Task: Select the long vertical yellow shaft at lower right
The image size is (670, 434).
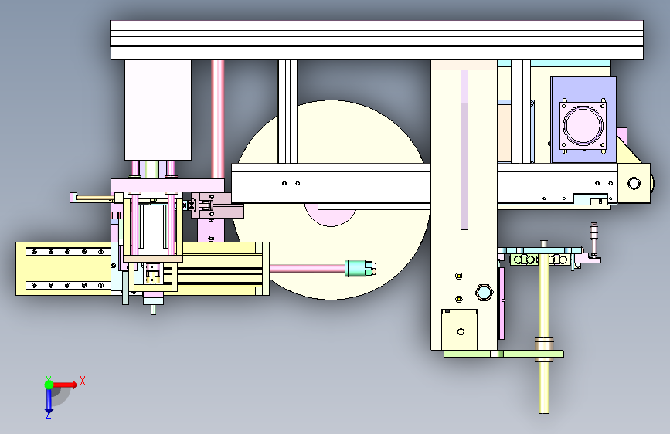Action: pyautogui.click(x=543, y=327)
